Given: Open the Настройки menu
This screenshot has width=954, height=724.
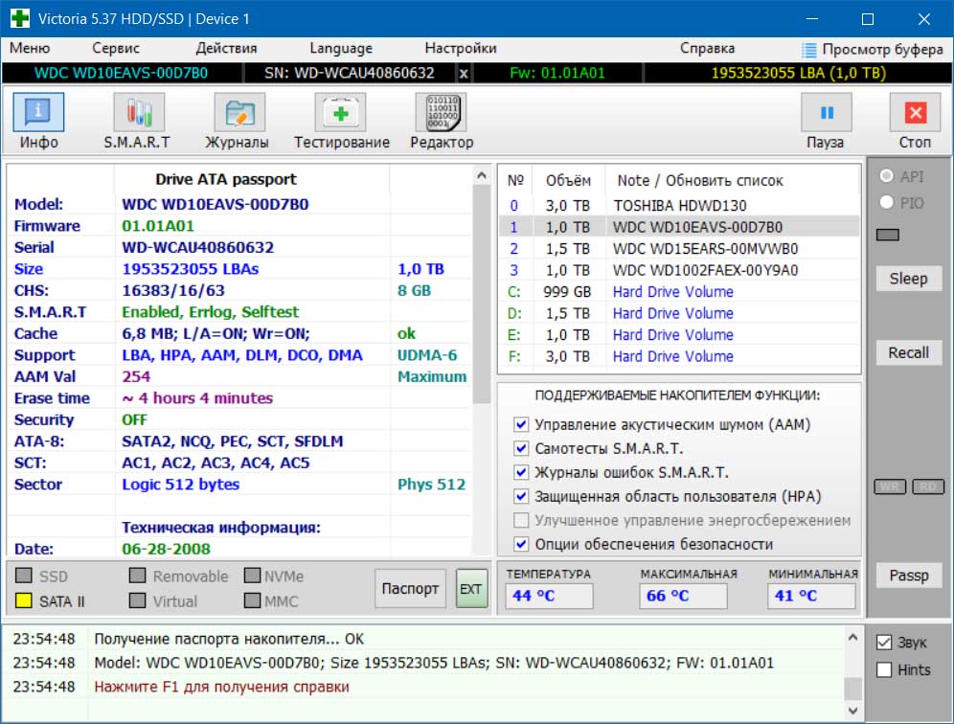Looking at the screenshot, I should (x=461, y=48).
